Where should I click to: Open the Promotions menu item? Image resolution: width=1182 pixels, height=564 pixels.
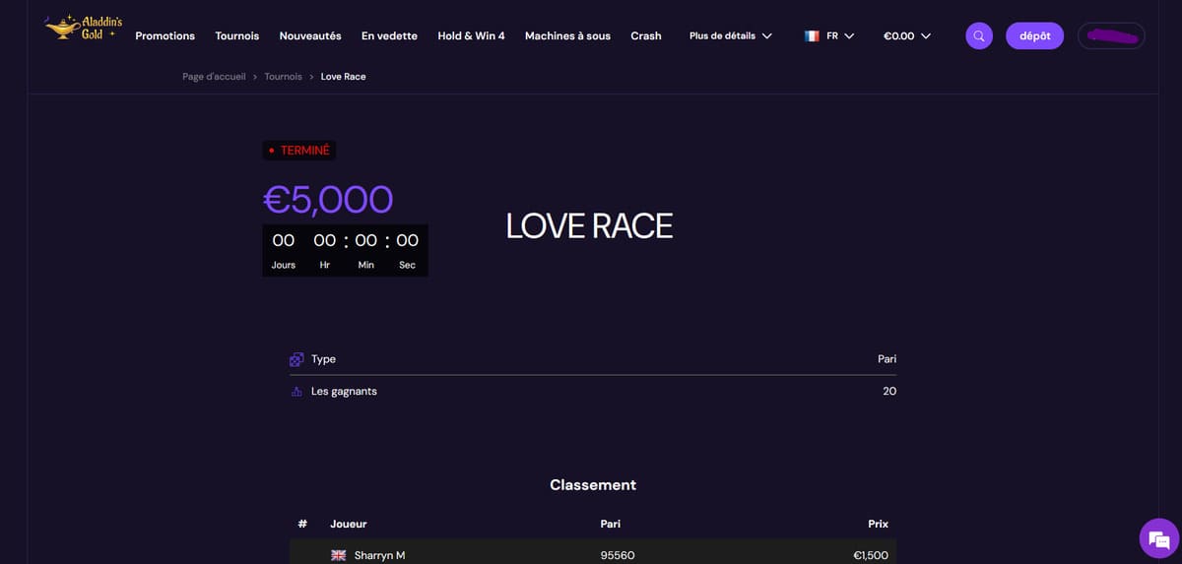point(164,36)
